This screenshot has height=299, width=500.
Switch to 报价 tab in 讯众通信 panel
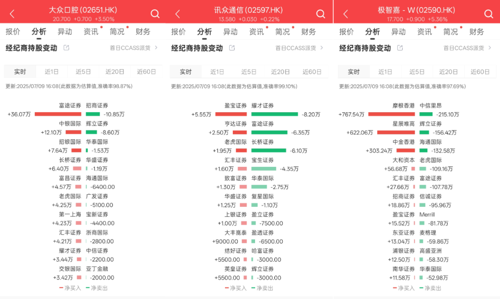(x=179, y=32)
